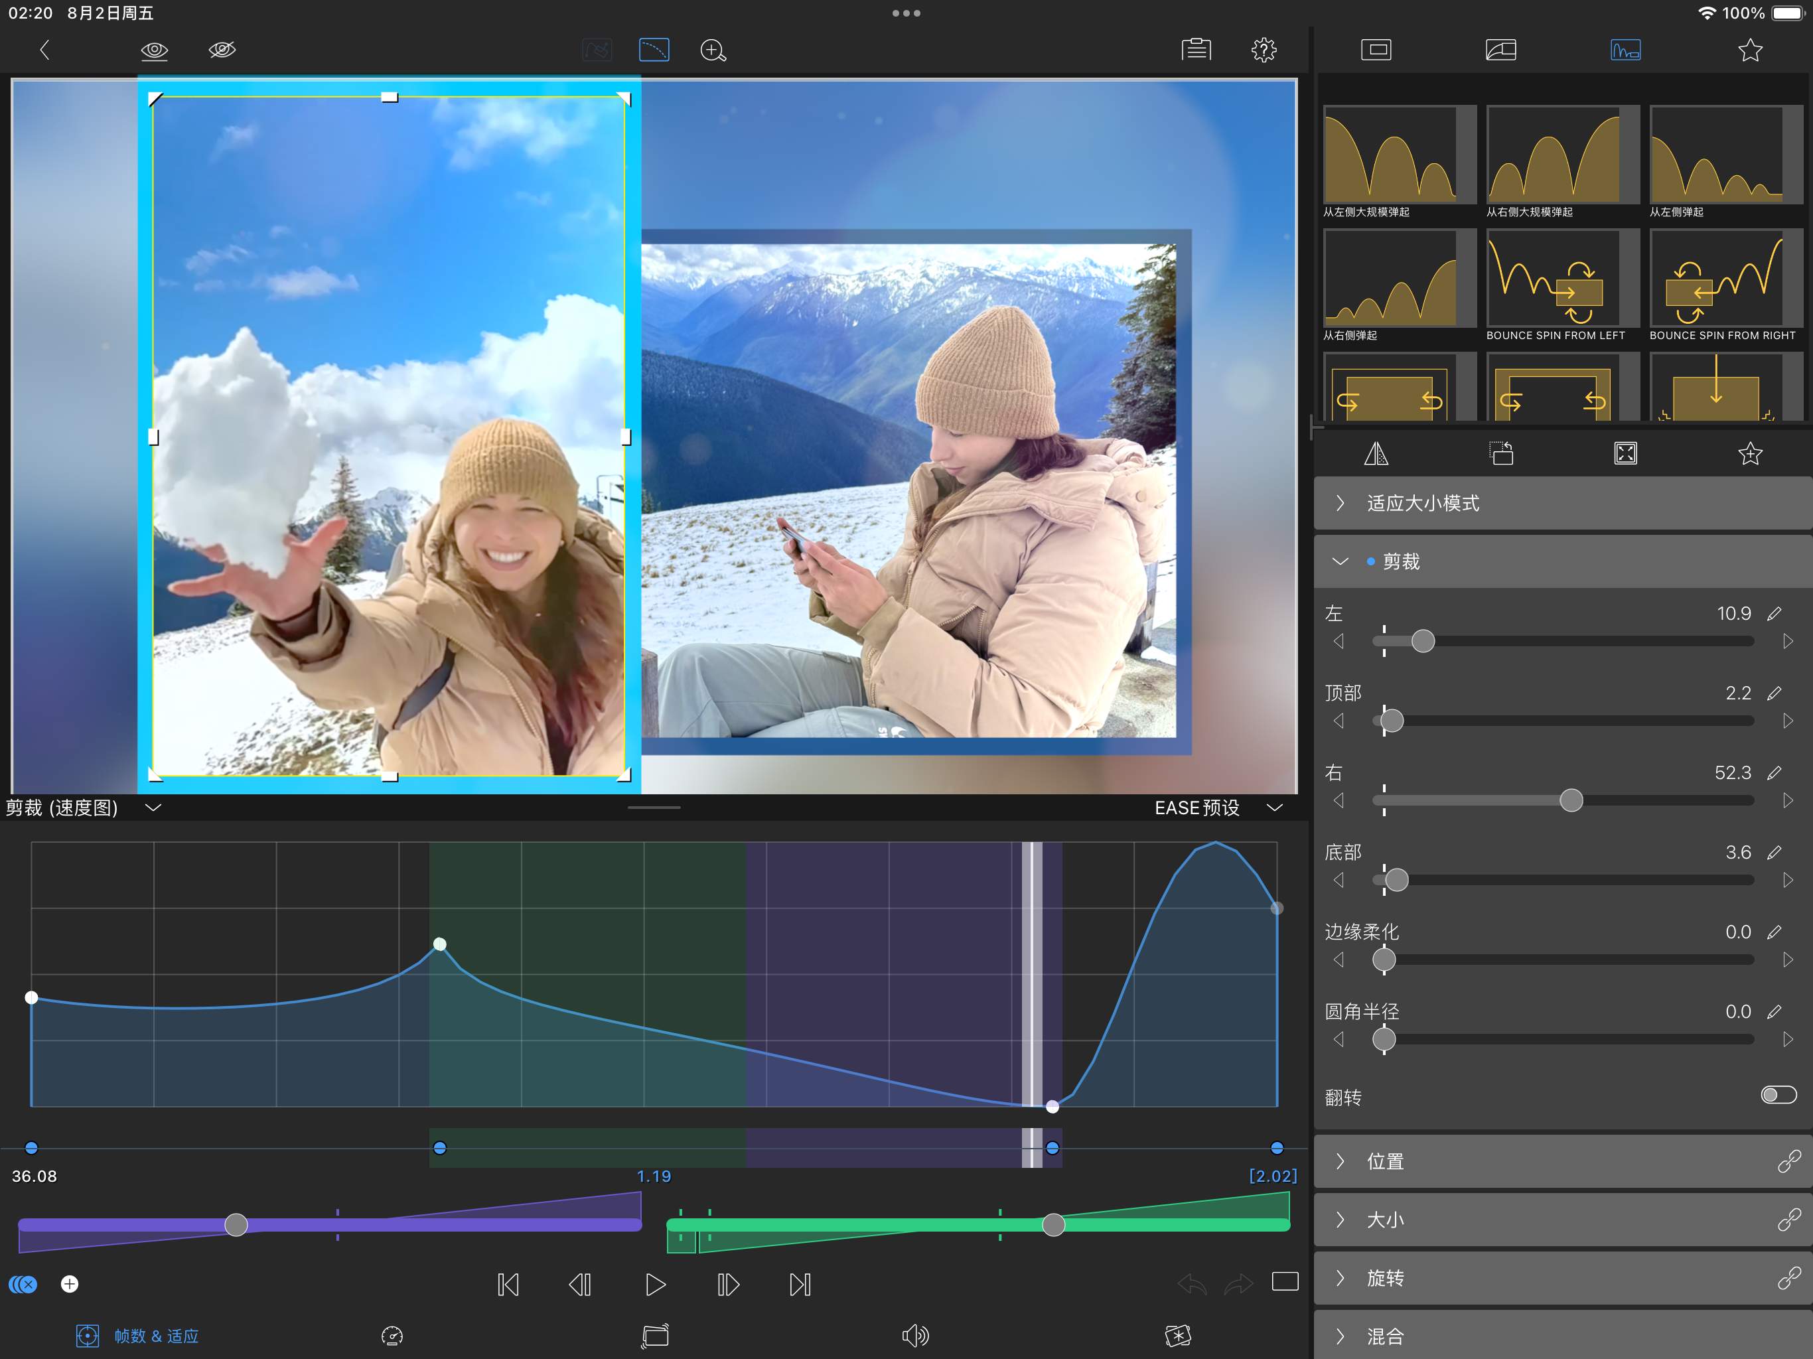Click the 右 crop slider handle
Image resolution: width=1813 pixels, height=1359 pixels.
pos(1570,800)
